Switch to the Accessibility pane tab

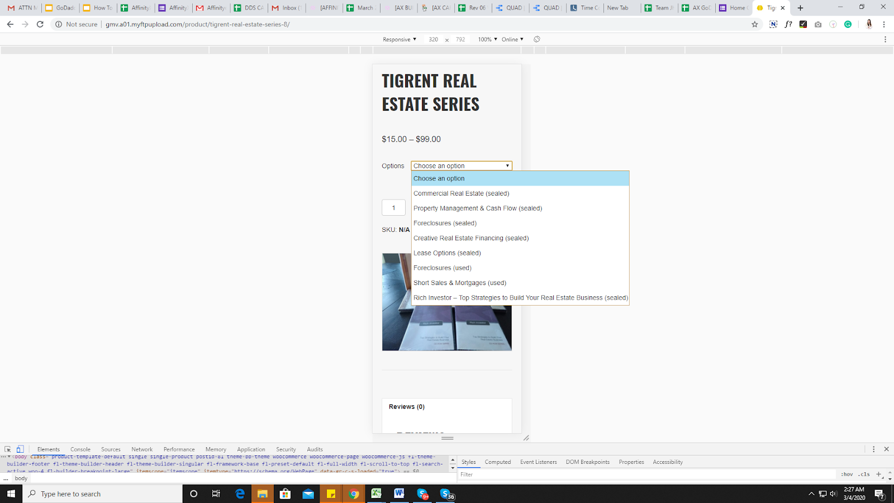pyautogui.click(x=668, y=462)
